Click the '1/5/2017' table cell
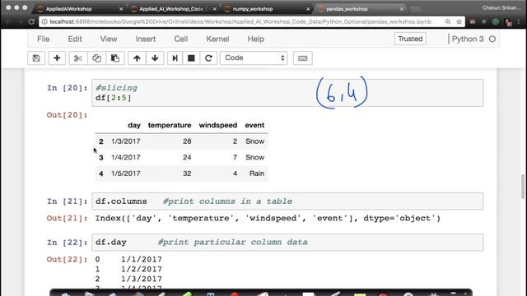Image resolution: width=527 pixels, height=296 pixels. click(x=126, y=173)
